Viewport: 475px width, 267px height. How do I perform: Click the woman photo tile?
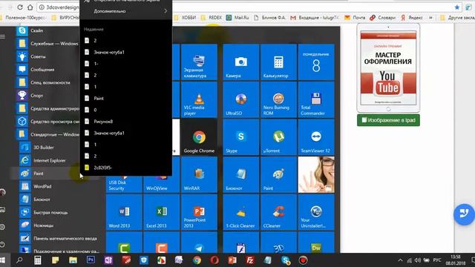coord(316,175)
